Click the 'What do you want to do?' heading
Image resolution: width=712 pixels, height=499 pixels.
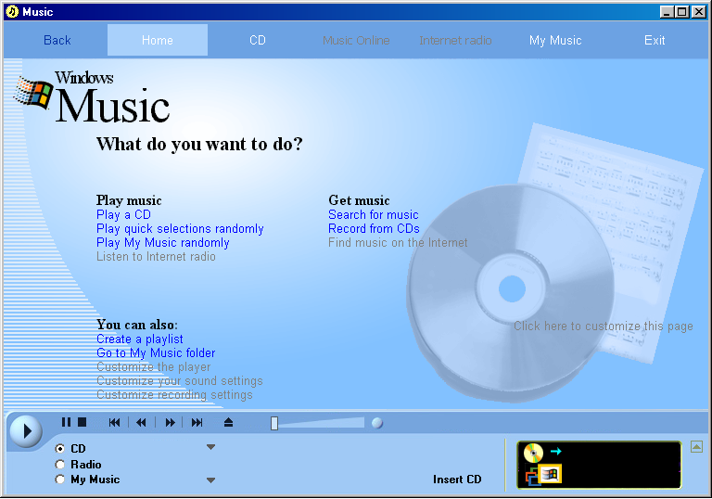point(199,145)
